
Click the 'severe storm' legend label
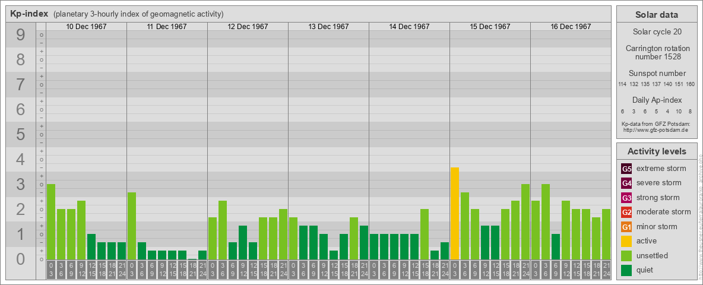tap(659, 183)
